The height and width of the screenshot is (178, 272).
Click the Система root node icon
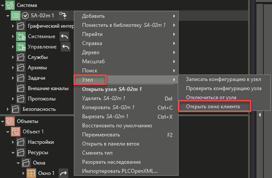click(10, 5)
